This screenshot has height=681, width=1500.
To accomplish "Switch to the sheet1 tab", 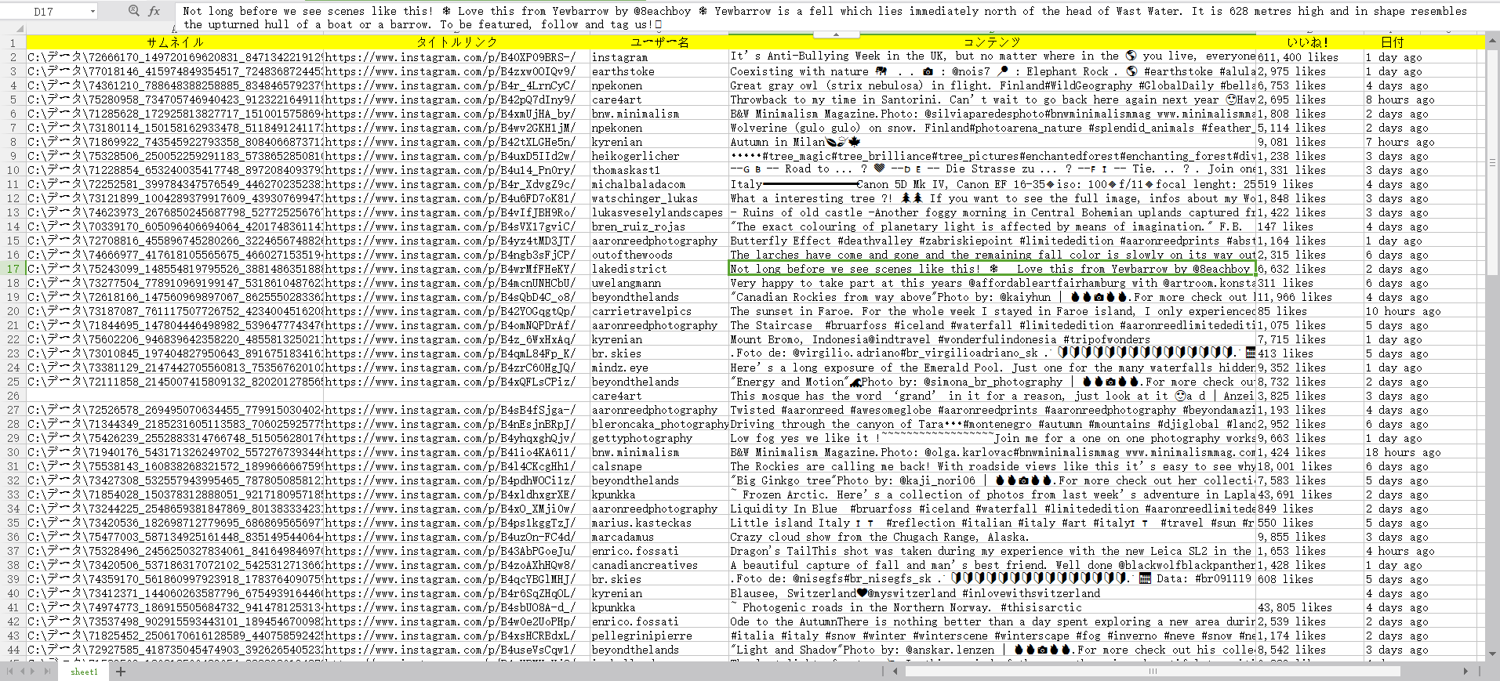I will [x=84, y=672].
